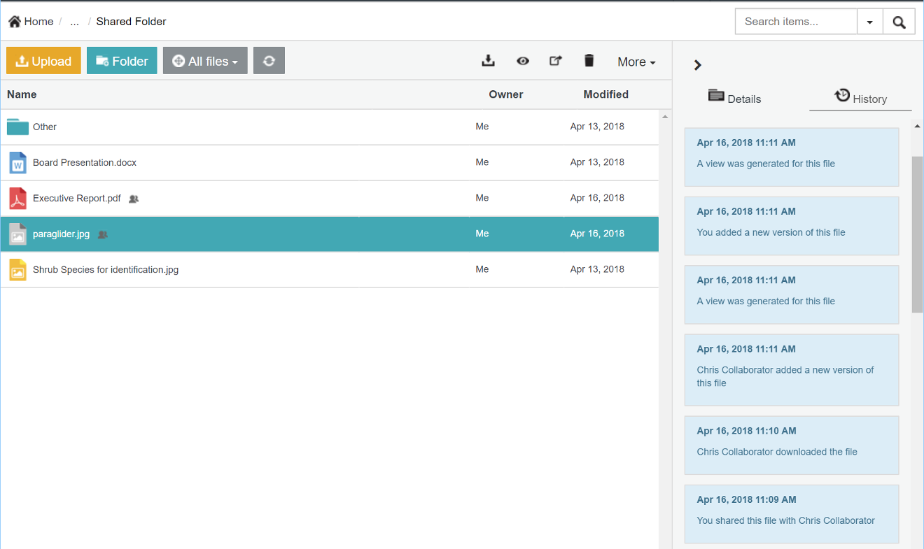Select the History tab
This screenshot has width=924, height=549.
(x=860, y=98)
